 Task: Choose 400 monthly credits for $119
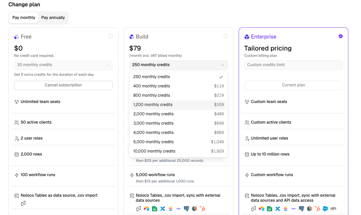(179, 86)
